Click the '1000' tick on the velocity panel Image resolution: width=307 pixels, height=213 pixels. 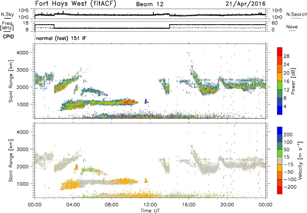click(23, 184)
